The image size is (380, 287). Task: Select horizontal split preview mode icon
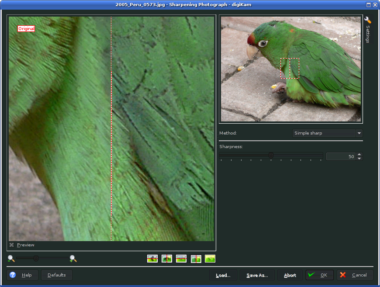point(152,259)
